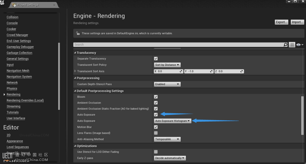Click the settings Search input field
This screenshot has width=306, height=164.
177,45
